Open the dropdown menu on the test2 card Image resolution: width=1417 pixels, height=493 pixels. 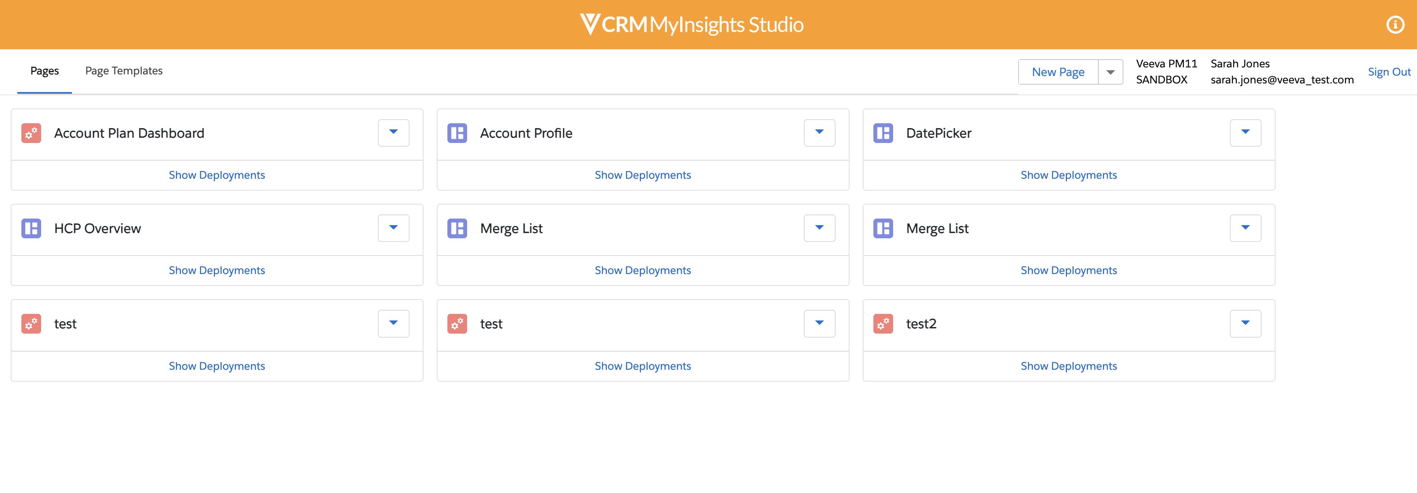(1246, 324)
